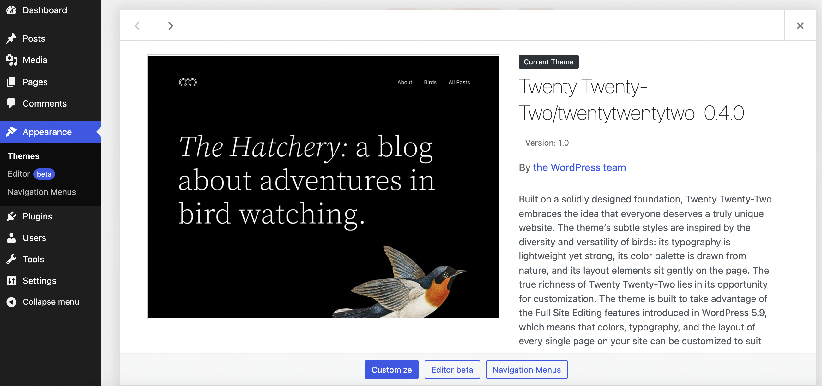Click the Users person icon
The height and width of the screenshot is (386, 822).
[11, 237]
